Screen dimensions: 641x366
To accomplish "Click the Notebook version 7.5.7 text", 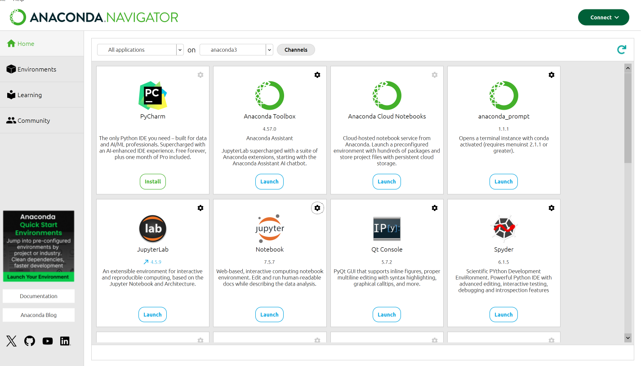I will tap(270, 262).
